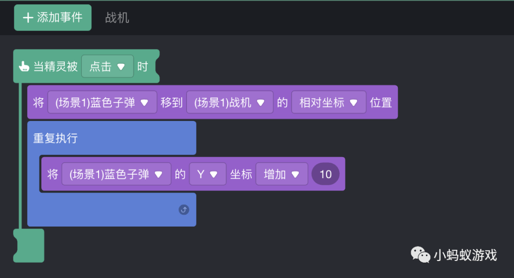This screenshot has width=514, height=278.
Task: Click the number 10 value field
Action: pyautogui.click(x=325, y=174)
